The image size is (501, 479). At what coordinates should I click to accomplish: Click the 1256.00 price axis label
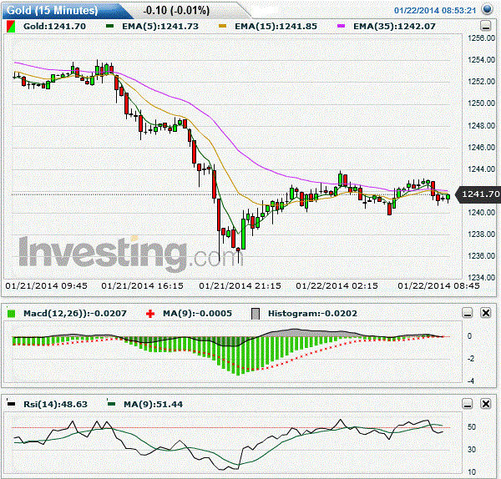481,38
